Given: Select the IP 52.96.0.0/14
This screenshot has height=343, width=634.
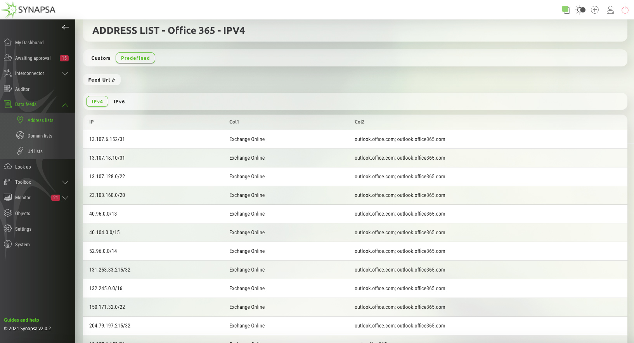Looking at the screenshot, I should [x=103, y=251].
